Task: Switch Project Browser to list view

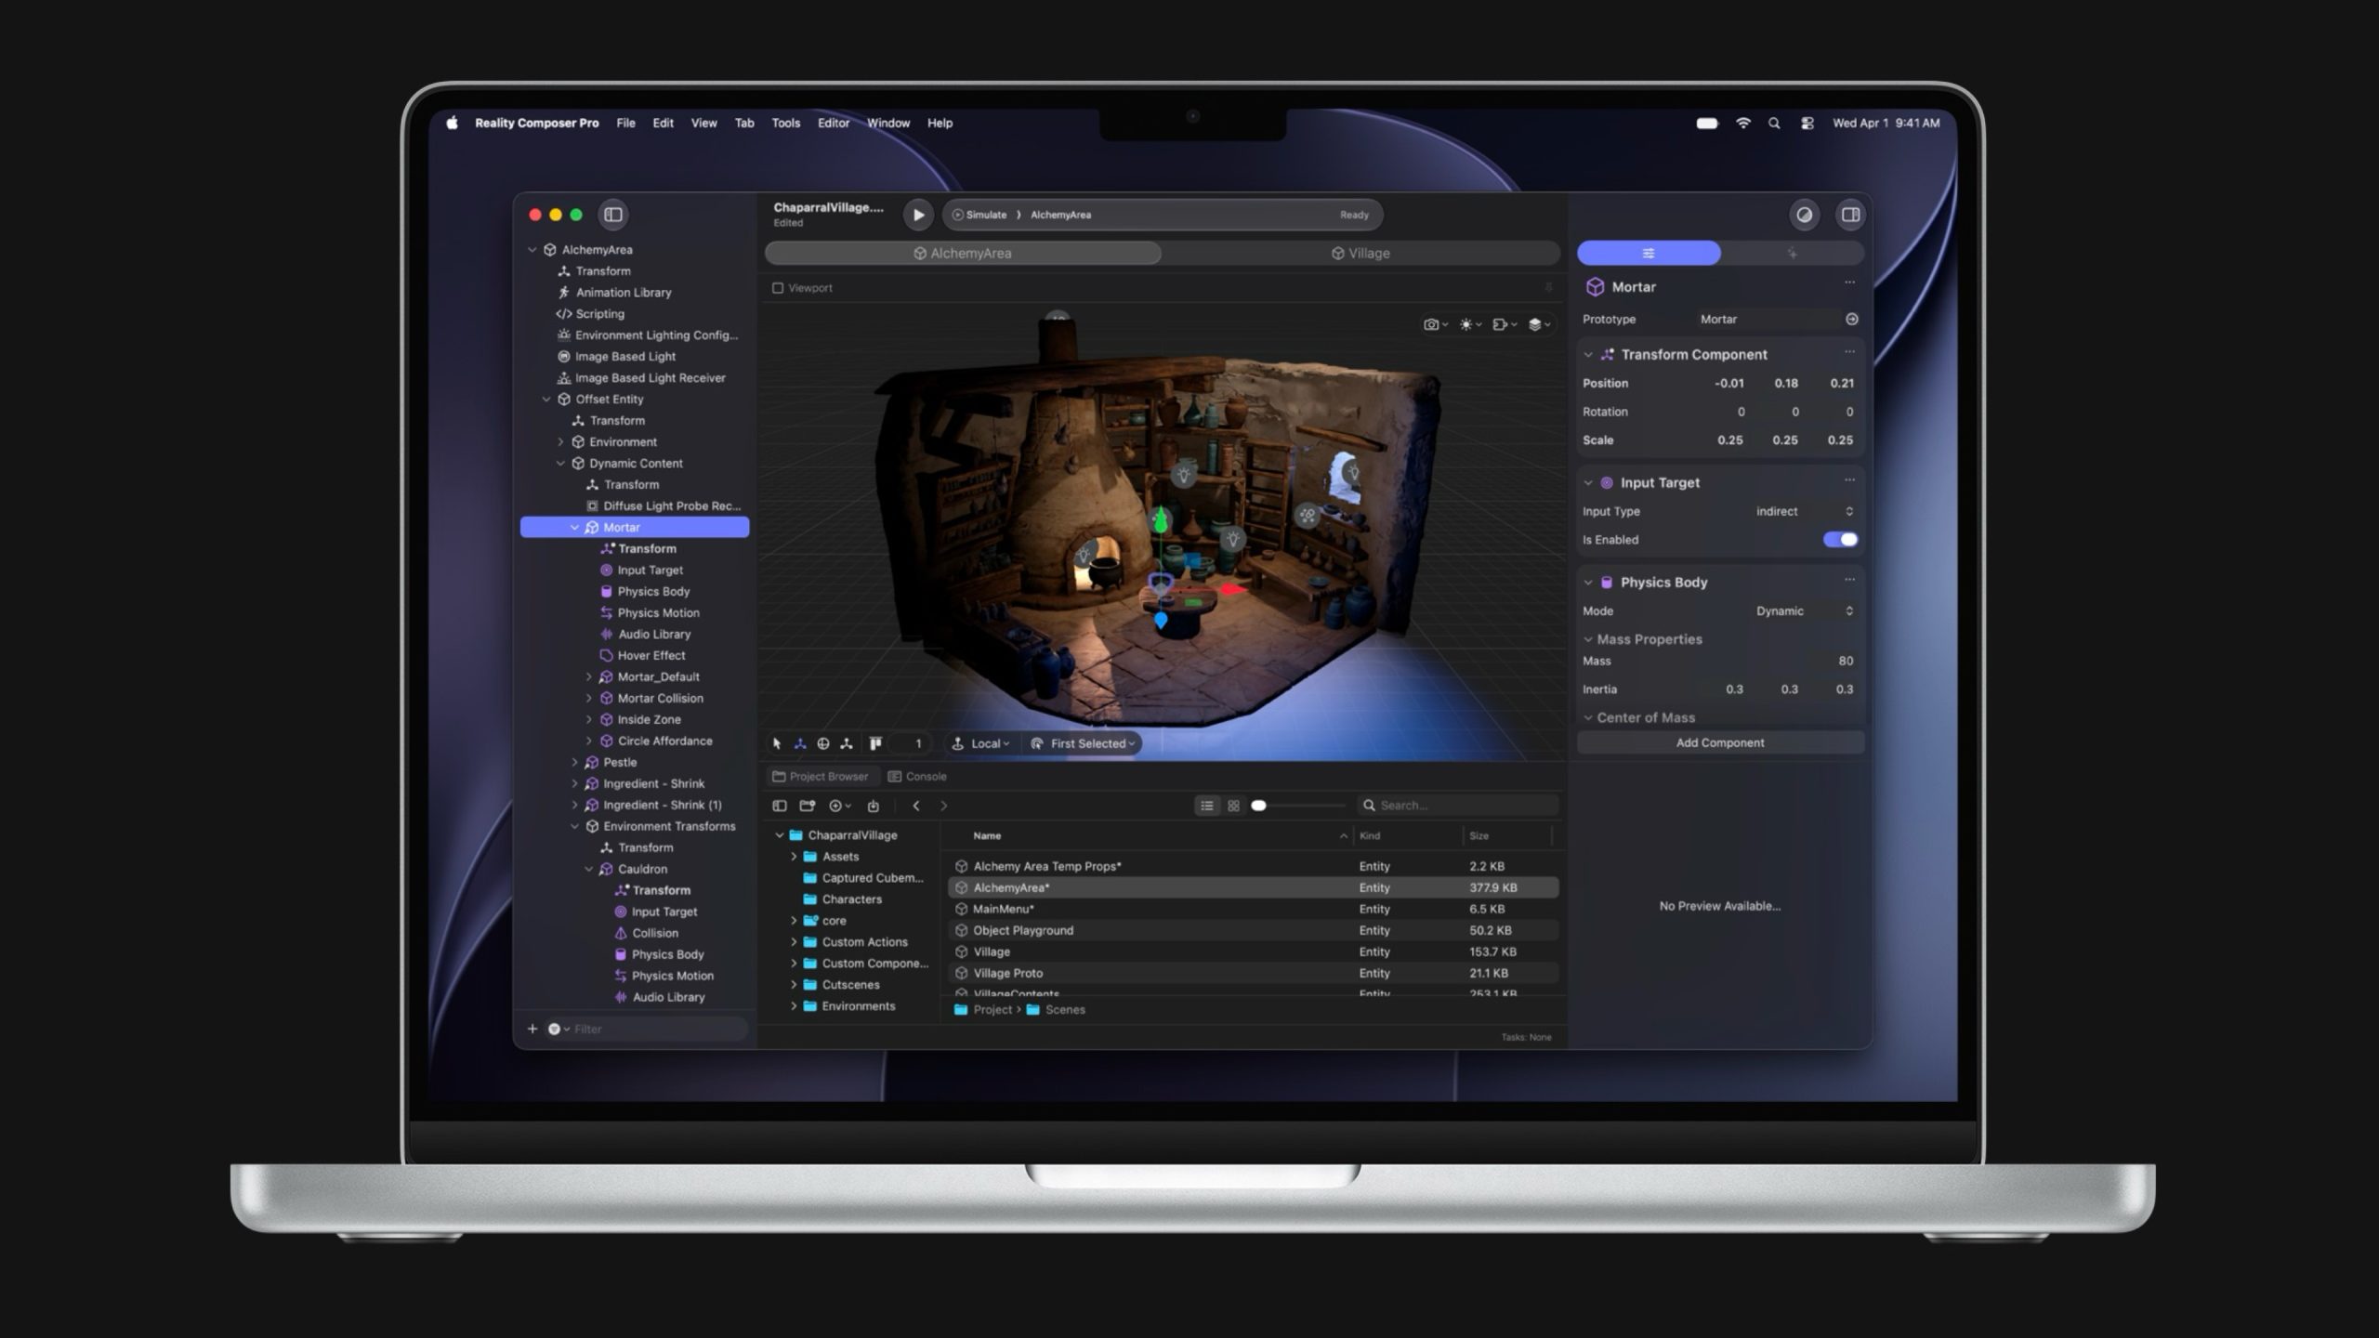Action: (x=1206, y=806)
